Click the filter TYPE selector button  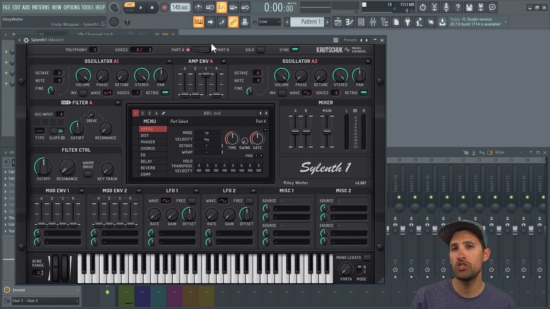[40, 131]
